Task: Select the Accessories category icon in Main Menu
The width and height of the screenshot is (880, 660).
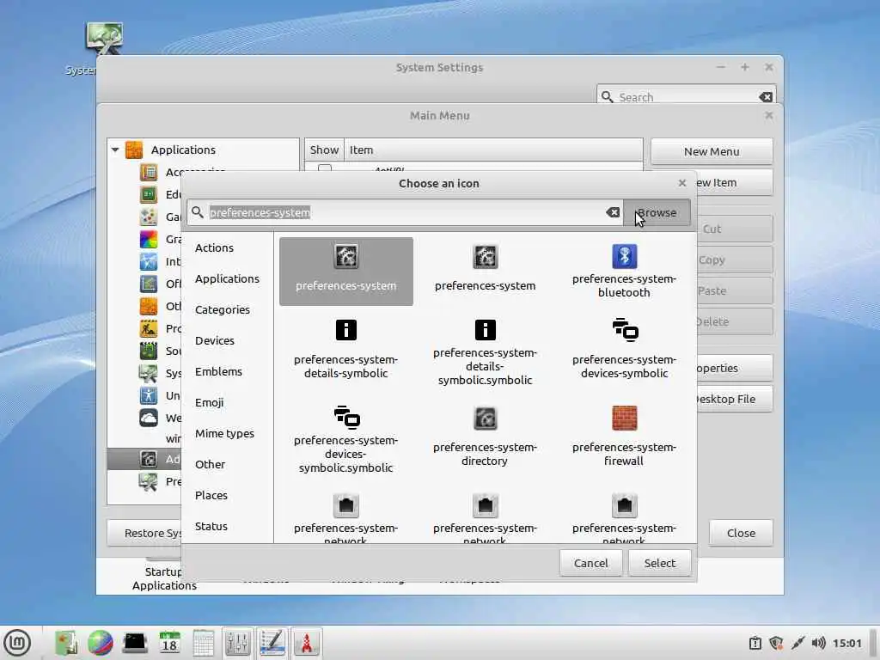Action: (148, 172)
